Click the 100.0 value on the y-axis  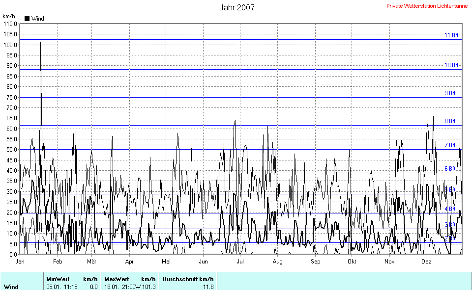[11, 45]
